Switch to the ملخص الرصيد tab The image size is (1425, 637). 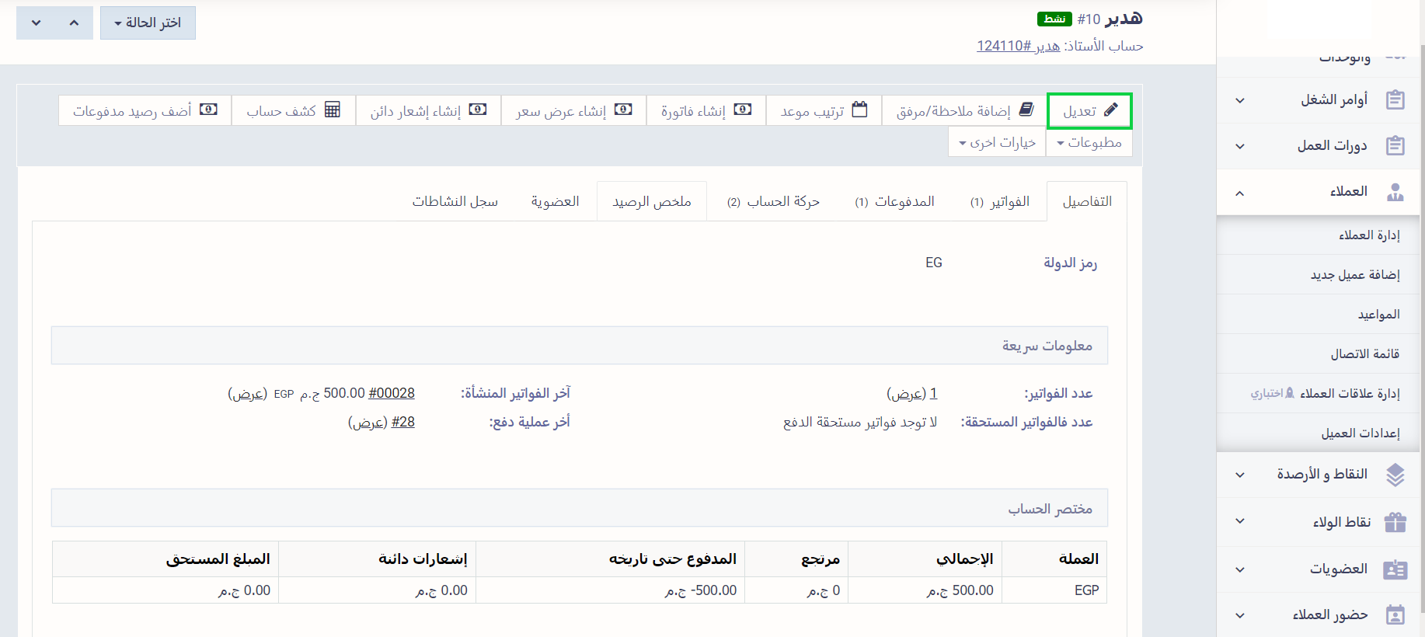tap(651, 202)
